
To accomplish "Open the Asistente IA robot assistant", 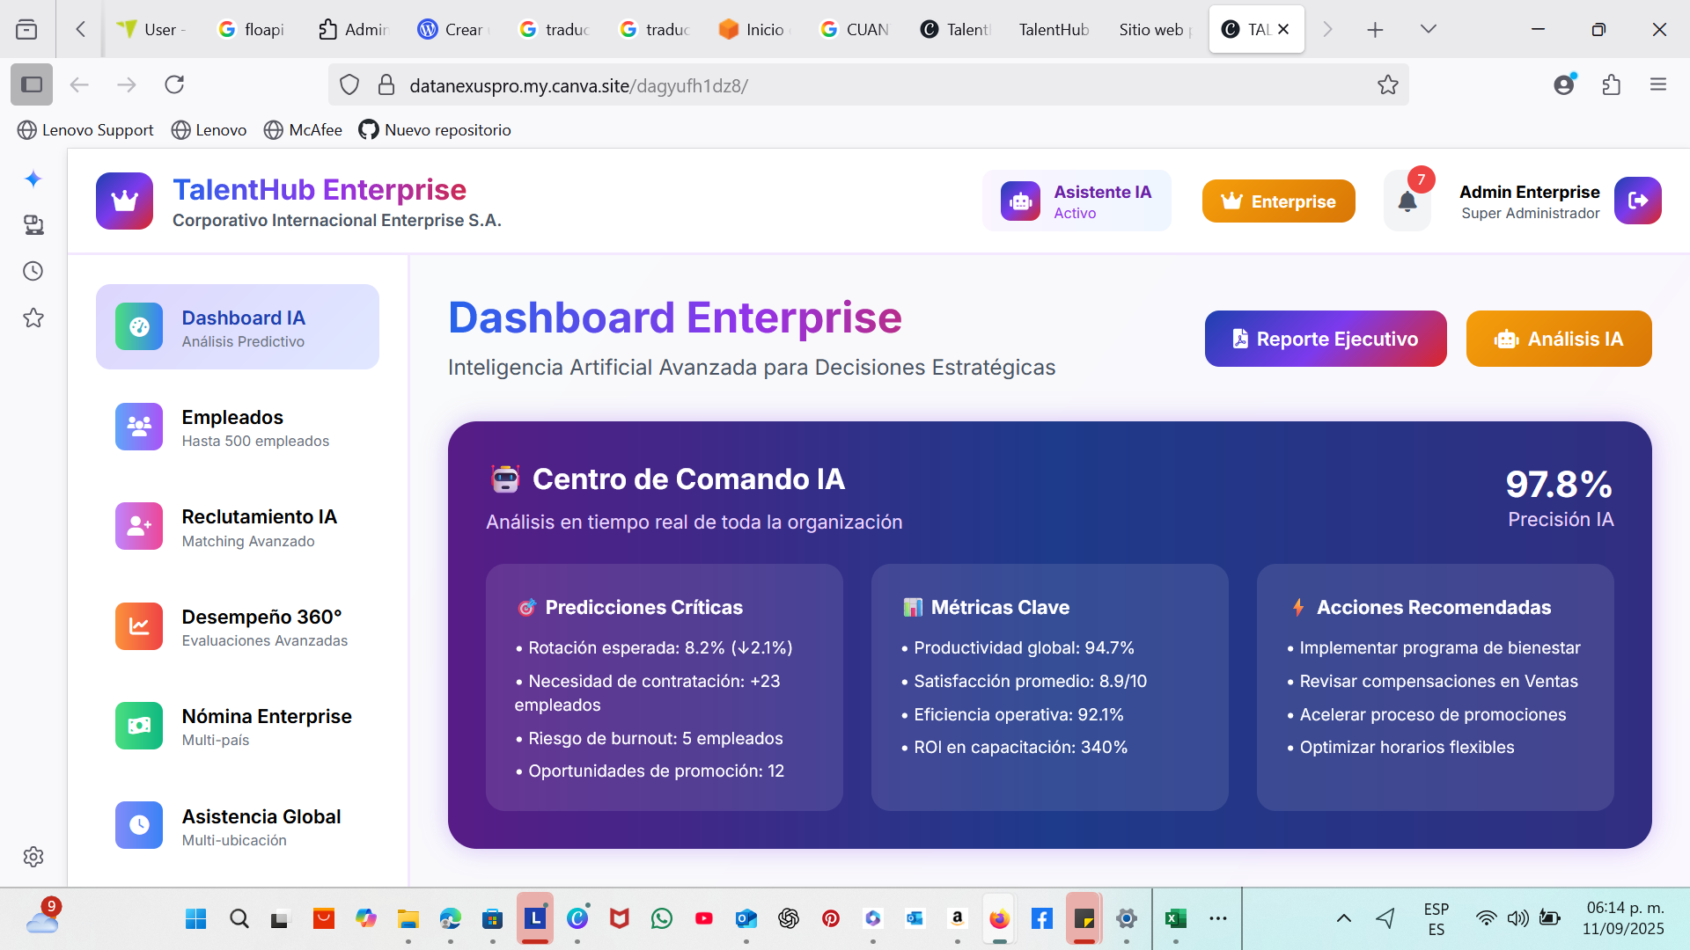I will pyautogui.click(x=1076, y=201).
